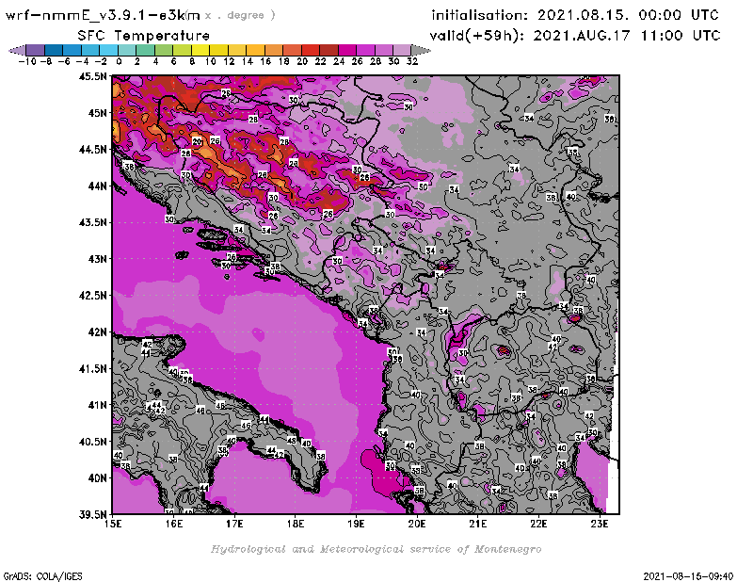Click the "42N" latitude label
Image resolution: width=753 pixels, height=582 pixels.
pos(98,332)
